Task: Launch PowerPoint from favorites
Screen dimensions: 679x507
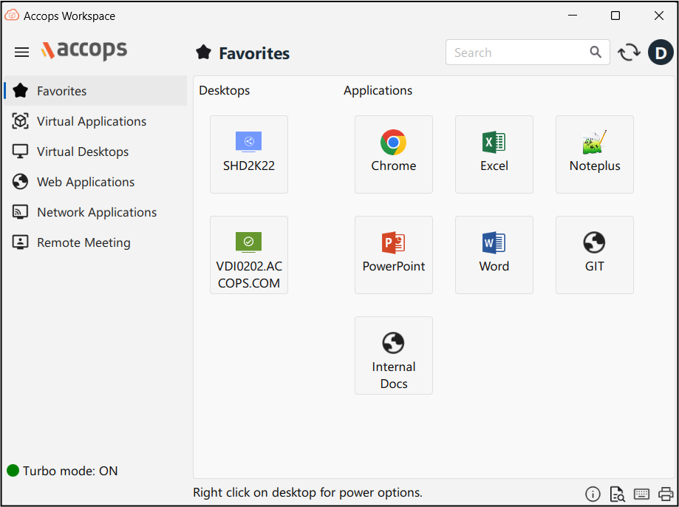Action: pyautogui.click(x=394, y=255)
